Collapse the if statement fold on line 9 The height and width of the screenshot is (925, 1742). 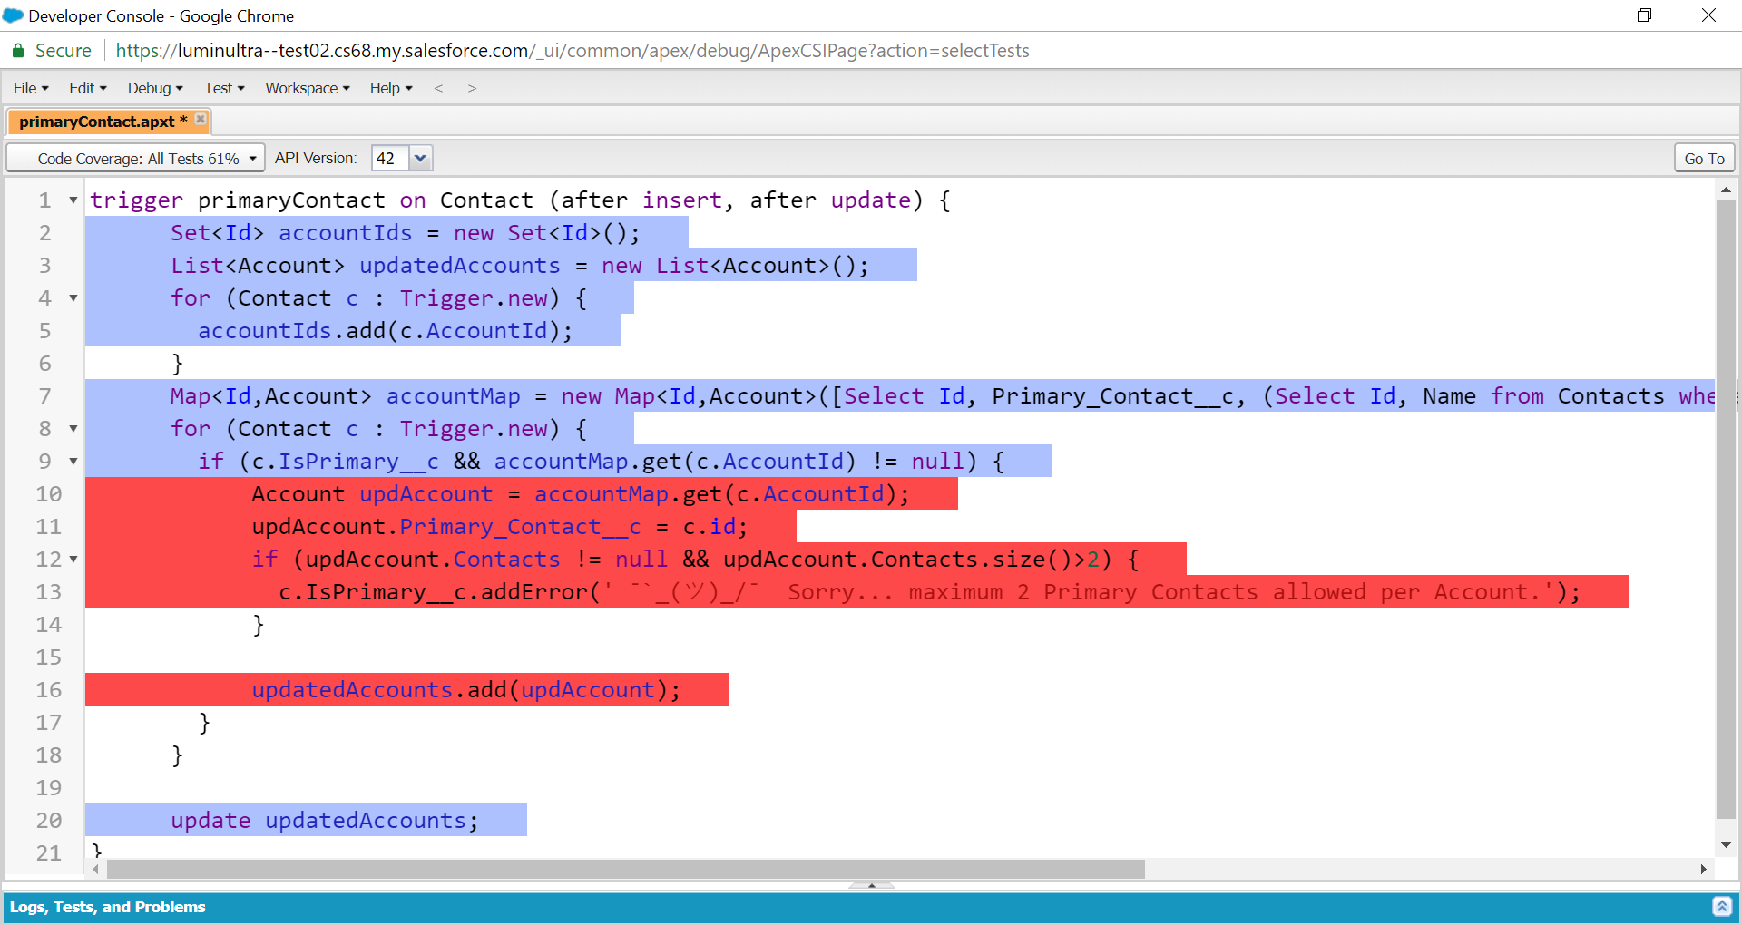[x=73, y=461]
